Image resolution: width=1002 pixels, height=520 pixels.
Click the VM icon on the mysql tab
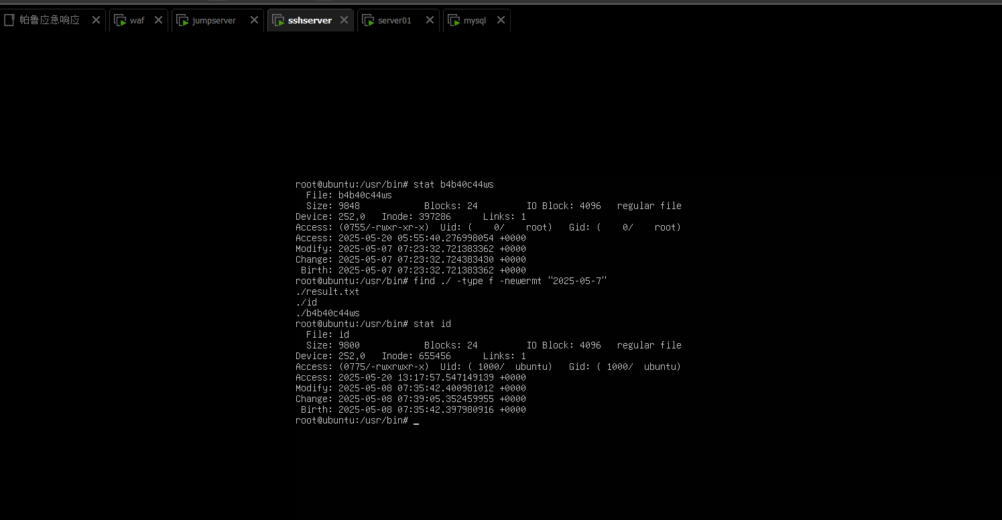click(454, 20)
